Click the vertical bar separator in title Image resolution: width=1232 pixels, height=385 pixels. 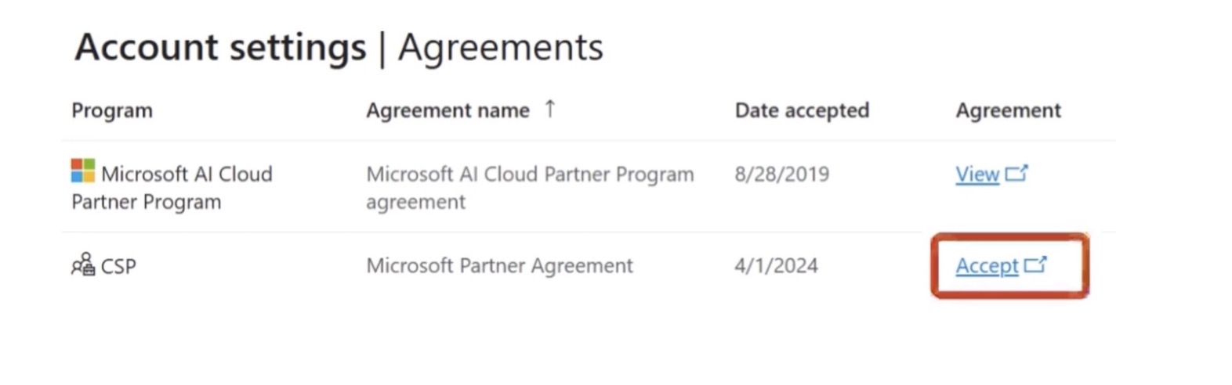(x=382, y=48)
